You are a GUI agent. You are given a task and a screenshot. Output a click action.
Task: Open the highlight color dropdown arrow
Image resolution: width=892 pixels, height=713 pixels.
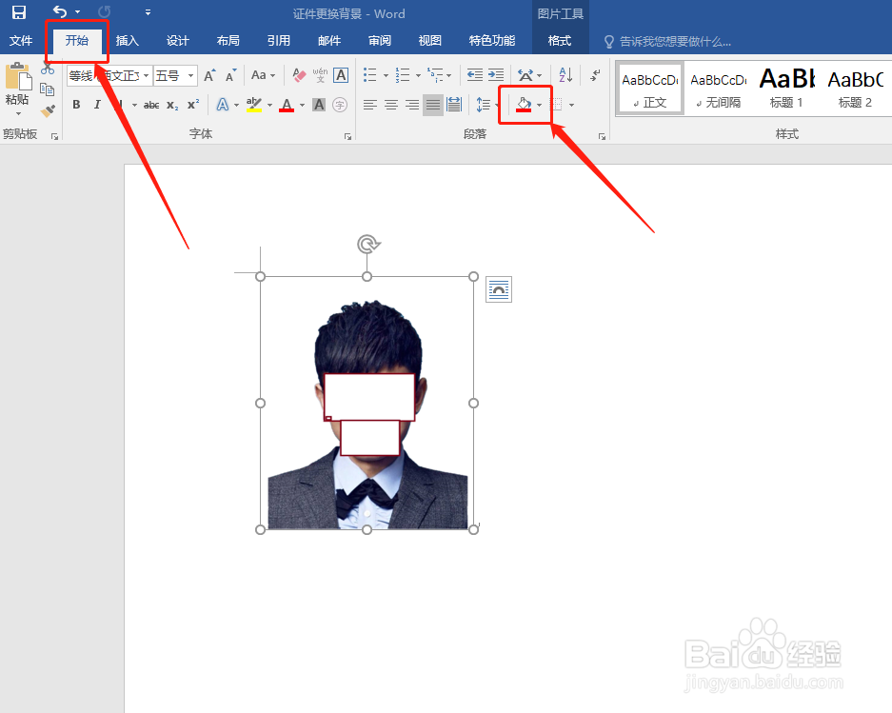click(x=269, y=105)
